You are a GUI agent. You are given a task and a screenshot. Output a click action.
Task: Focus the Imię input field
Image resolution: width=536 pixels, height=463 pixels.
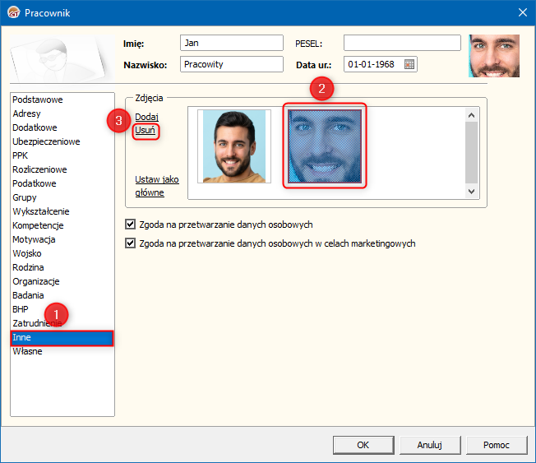point(232,43)
